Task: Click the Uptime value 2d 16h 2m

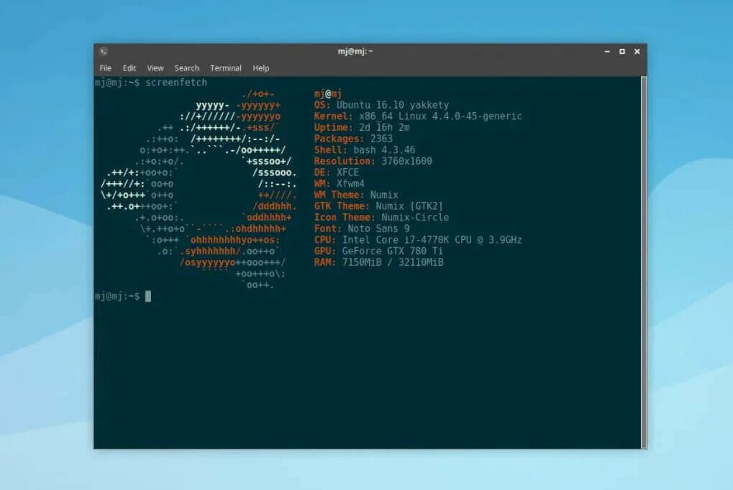Action: coord(384,127)
